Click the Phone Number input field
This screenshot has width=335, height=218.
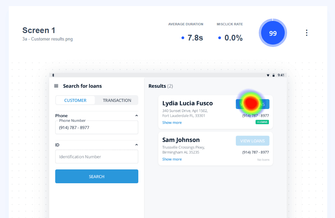(96, 127)
